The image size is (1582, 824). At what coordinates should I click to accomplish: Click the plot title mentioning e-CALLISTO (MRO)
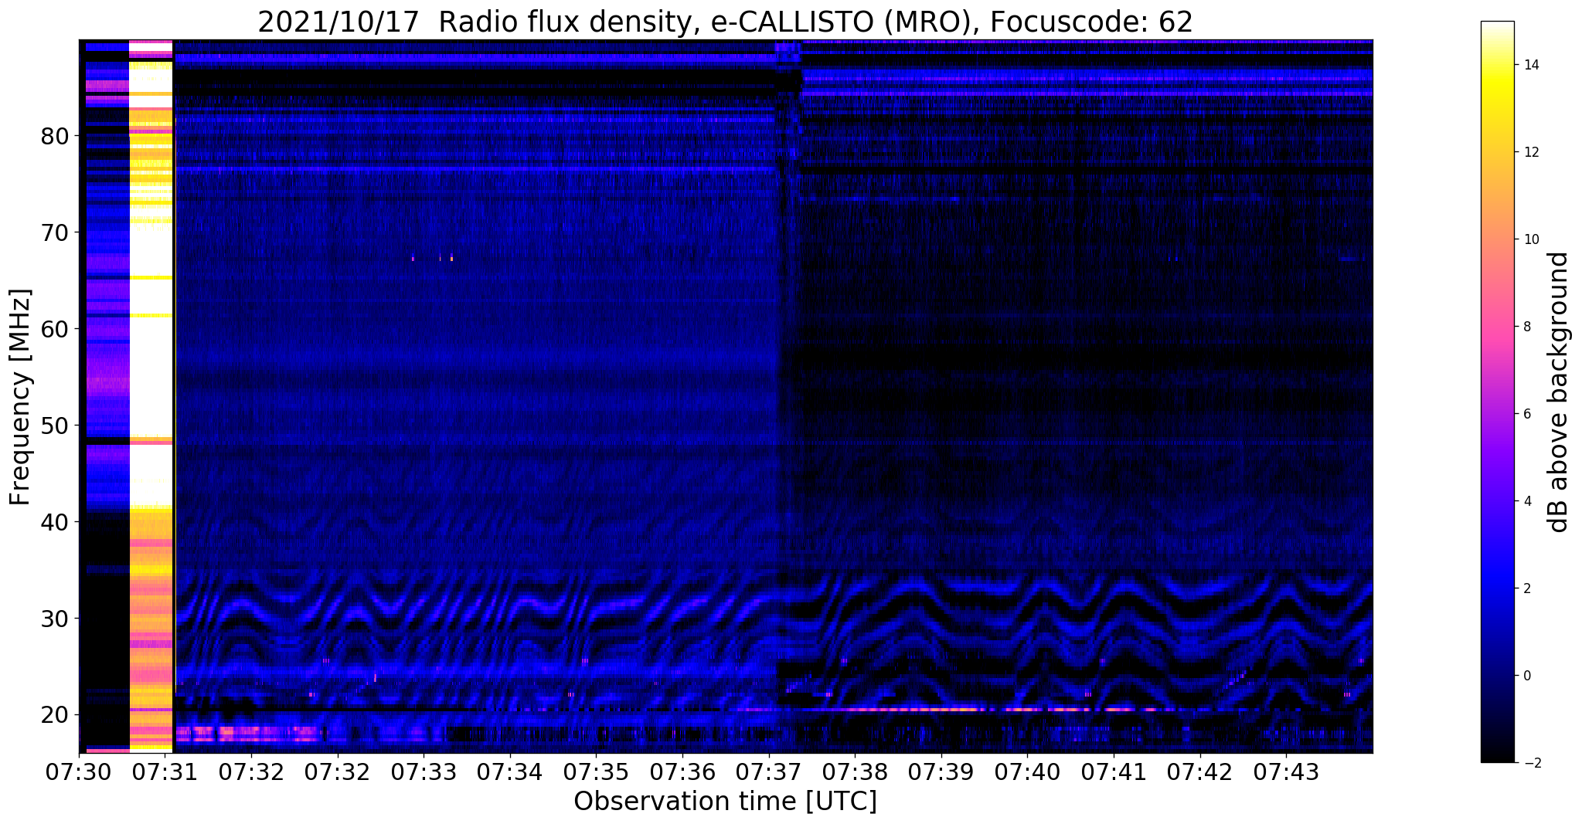pos(725,22)
